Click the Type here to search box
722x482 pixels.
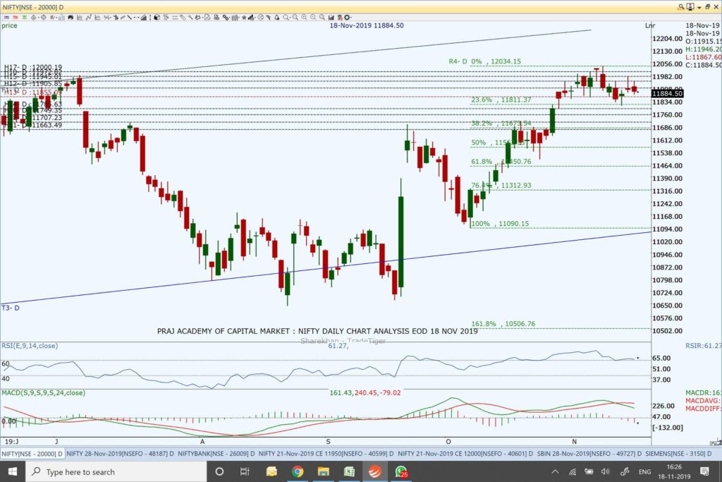coord(115,471)
